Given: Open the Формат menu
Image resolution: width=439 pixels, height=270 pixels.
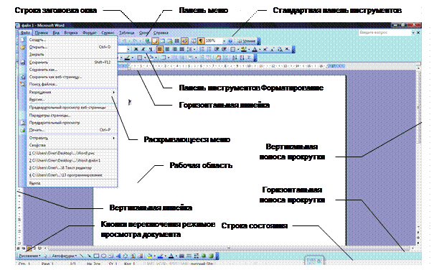Looking at the screenshot, I should click(90, 32).
